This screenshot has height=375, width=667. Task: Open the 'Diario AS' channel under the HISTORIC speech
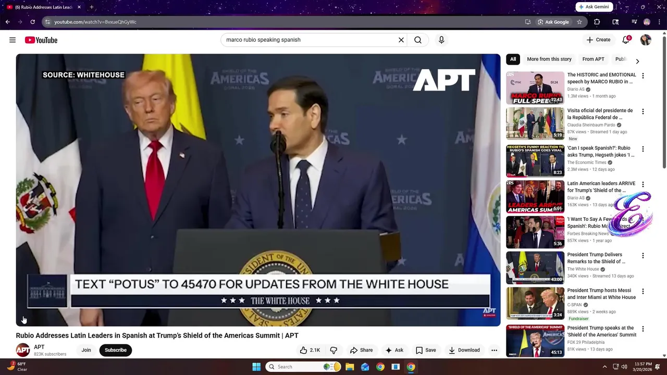[x=576, y=89]
